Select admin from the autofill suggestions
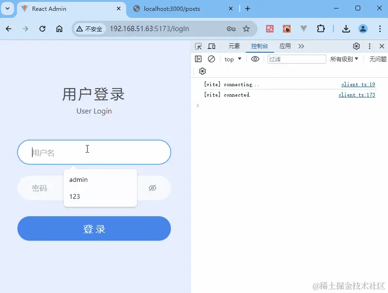 (x=79, y=179)
